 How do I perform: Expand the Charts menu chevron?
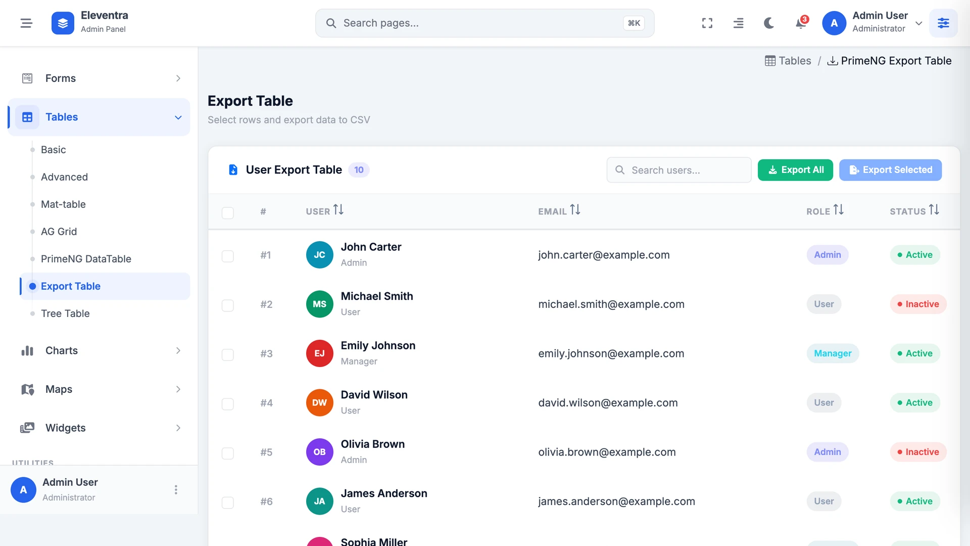[x=178, y=351]
